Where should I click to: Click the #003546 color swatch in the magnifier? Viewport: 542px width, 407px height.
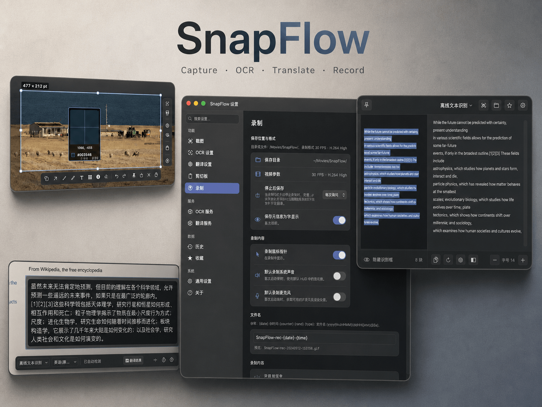click(x=73, y=155)
